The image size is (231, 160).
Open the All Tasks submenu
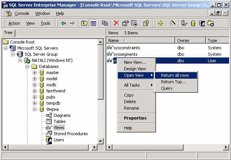point(136,85)
